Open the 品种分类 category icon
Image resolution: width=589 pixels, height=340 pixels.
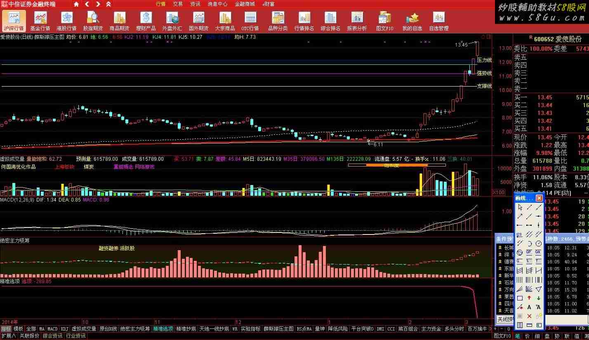pos(278,21)
